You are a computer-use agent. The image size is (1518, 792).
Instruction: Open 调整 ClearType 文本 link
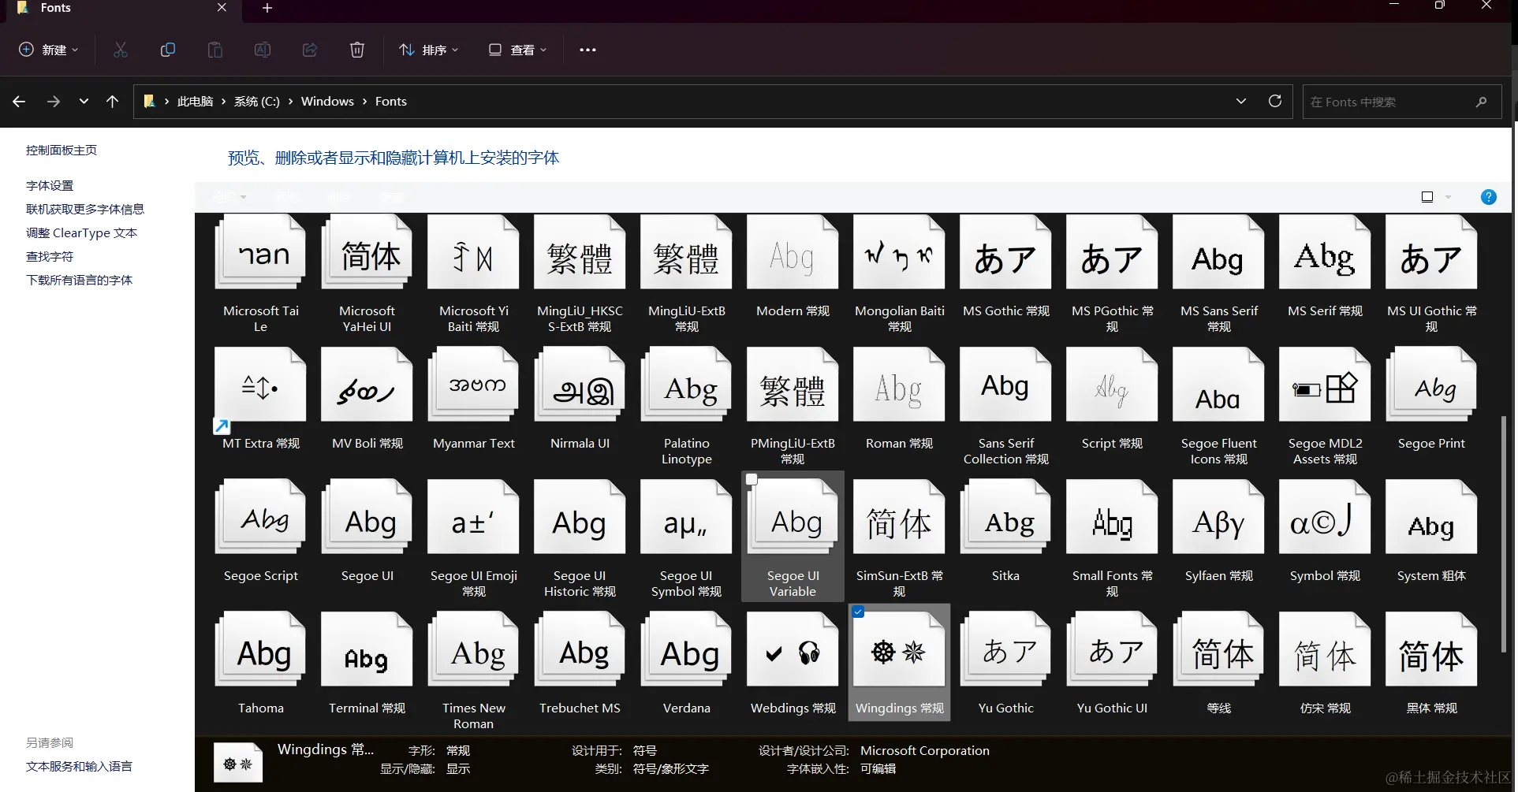(81, 233)
